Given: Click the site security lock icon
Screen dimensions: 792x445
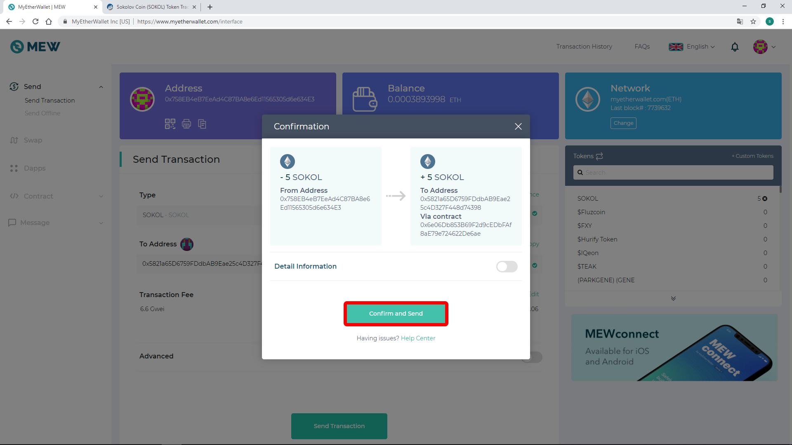Looking at the screenshot, I should [x=65, y=21].
